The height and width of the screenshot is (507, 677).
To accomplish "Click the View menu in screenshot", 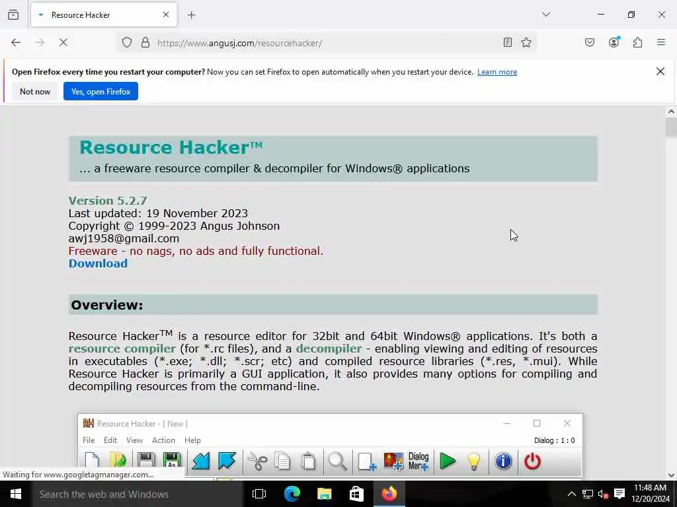I will point(134,440).
